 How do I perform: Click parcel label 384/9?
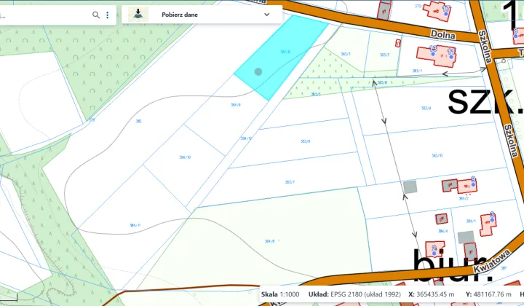pos(236,105)
